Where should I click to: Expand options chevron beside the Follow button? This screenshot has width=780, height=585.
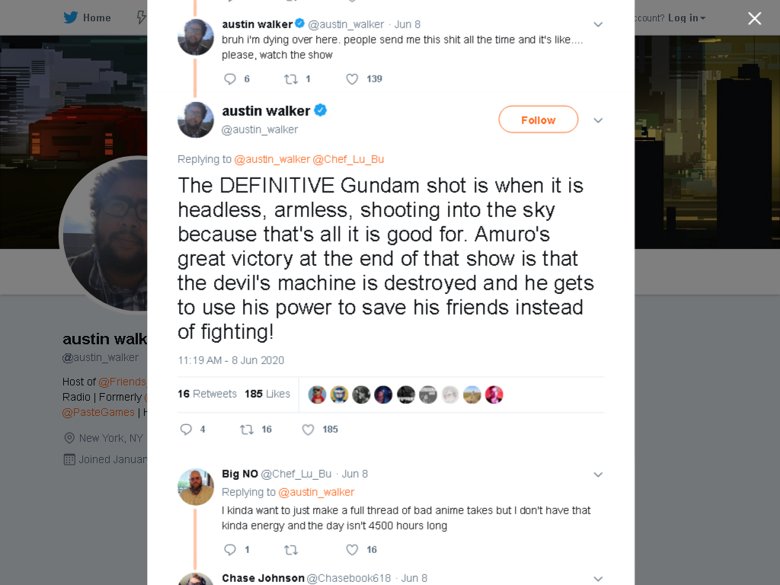coord(598,120)
